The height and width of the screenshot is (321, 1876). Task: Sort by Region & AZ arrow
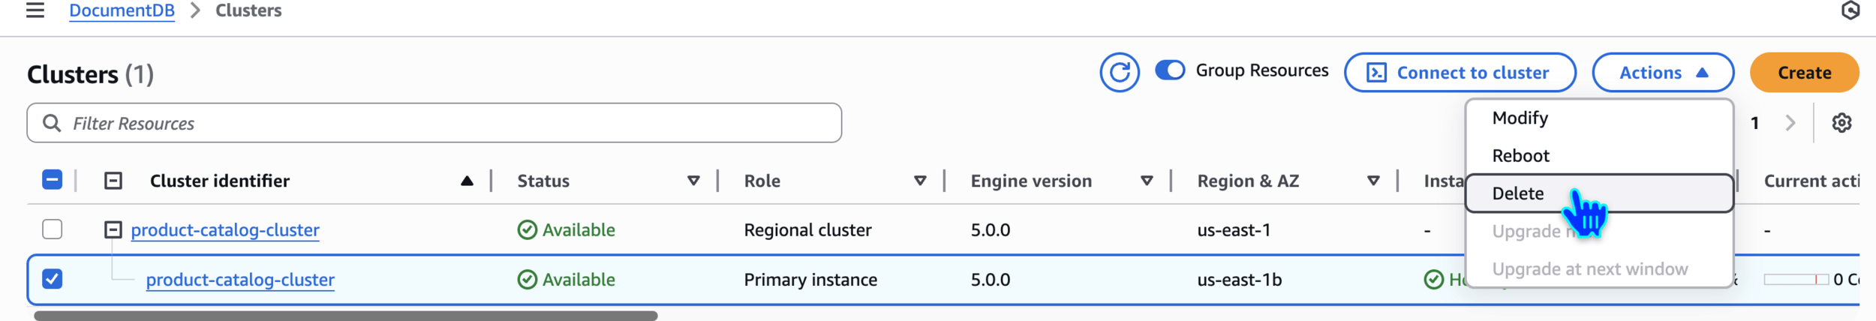tap(1373, 181)
